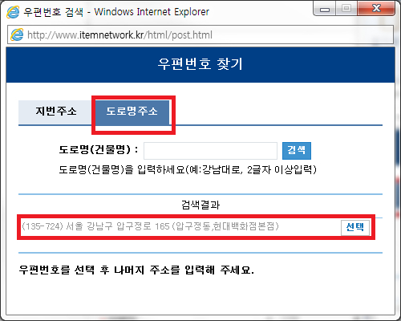Close the 우편번호 검색 window

coord(376,9)
